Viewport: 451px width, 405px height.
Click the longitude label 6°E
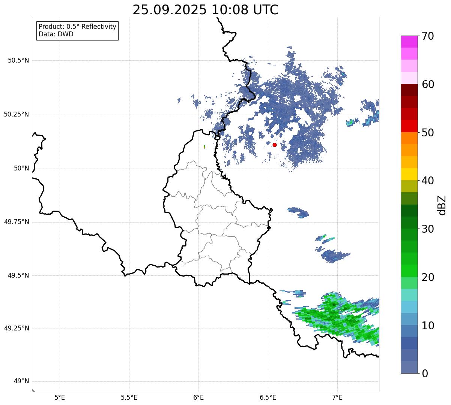click(198, 398)
